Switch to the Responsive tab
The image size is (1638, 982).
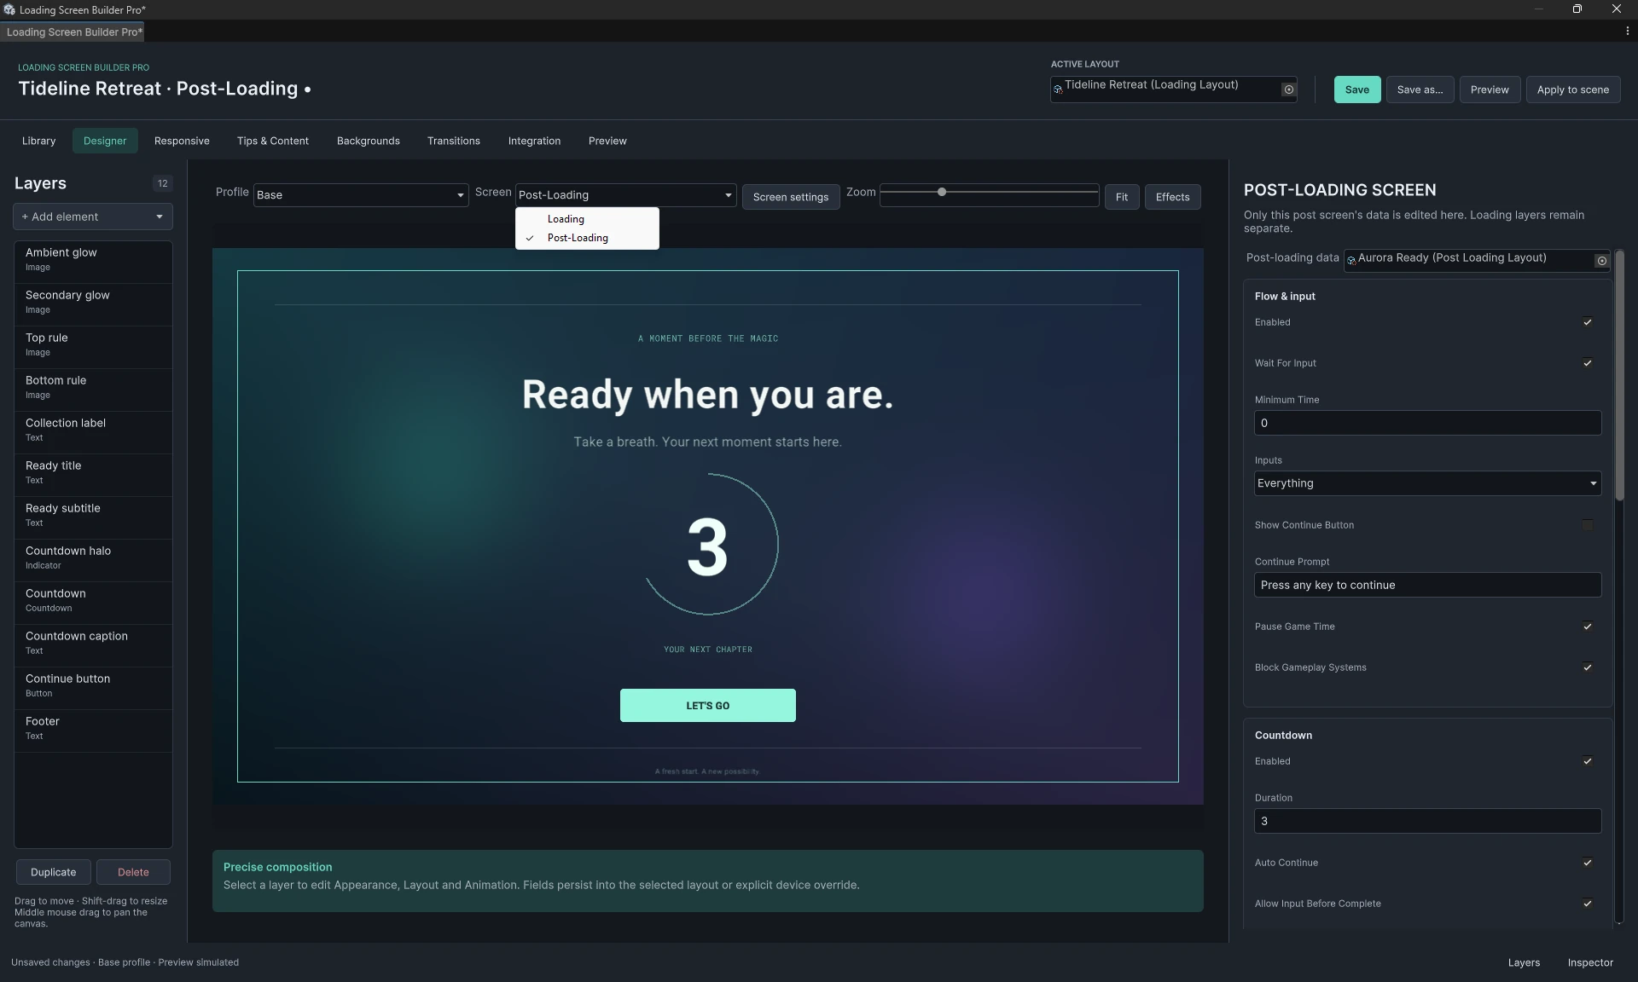click(x=182, y=141)
